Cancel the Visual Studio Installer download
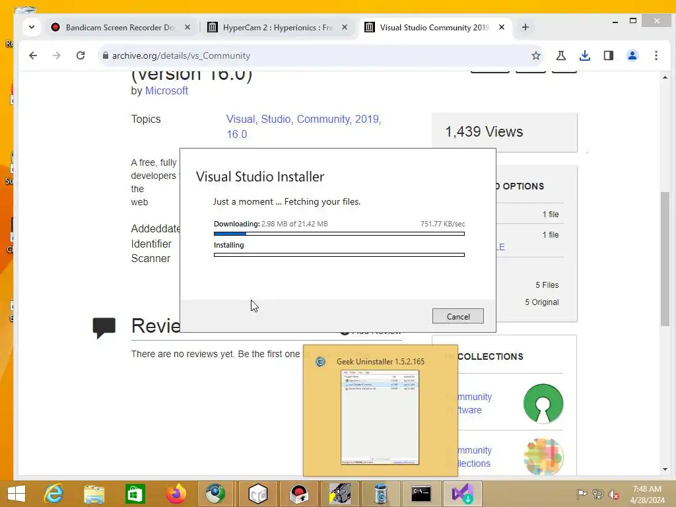This screenshot has width=676, height=507. [x=458, y=316]
